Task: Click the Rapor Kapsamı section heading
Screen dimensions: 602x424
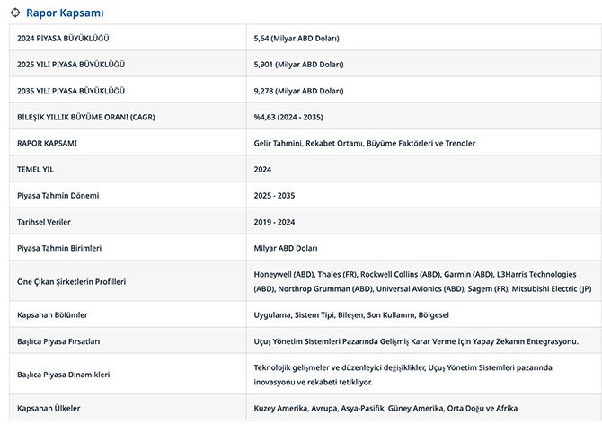Action: click(x=65, y=13)
